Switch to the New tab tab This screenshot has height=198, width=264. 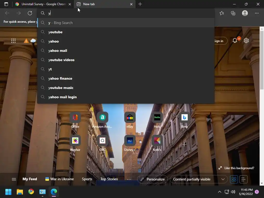tap(104, 4)
